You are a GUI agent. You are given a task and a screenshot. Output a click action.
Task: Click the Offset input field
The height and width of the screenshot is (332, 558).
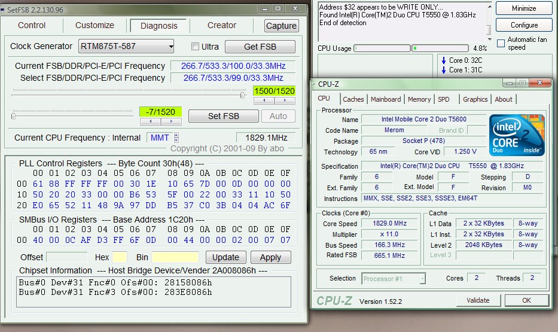pyautogui.click(x=67, y=257)
